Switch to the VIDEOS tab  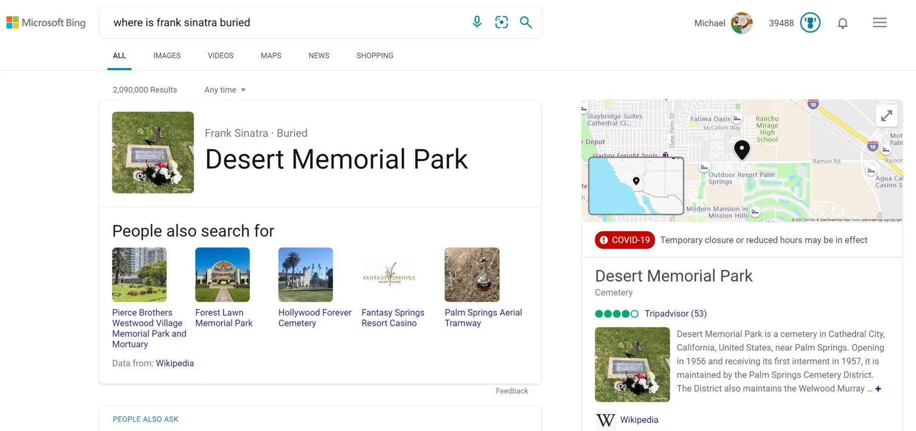[220, 56]
